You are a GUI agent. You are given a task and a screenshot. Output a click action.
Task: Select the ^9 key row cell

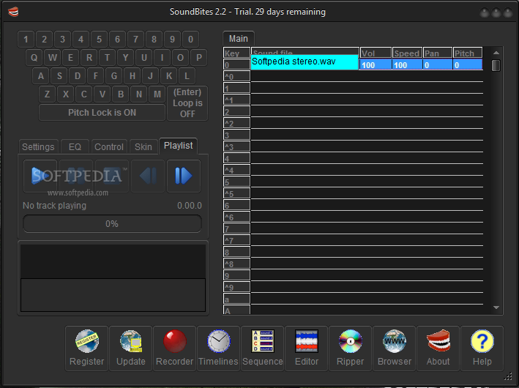tap(236, 288)
